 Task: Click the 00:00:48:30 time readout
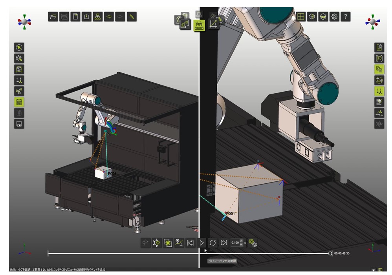click(x=342, y=253)
